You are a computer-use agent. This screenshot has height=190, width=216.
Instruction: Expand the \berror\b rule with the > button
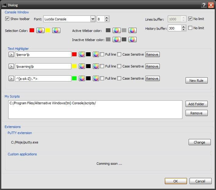pyautogui.click(x=11, y=54)
